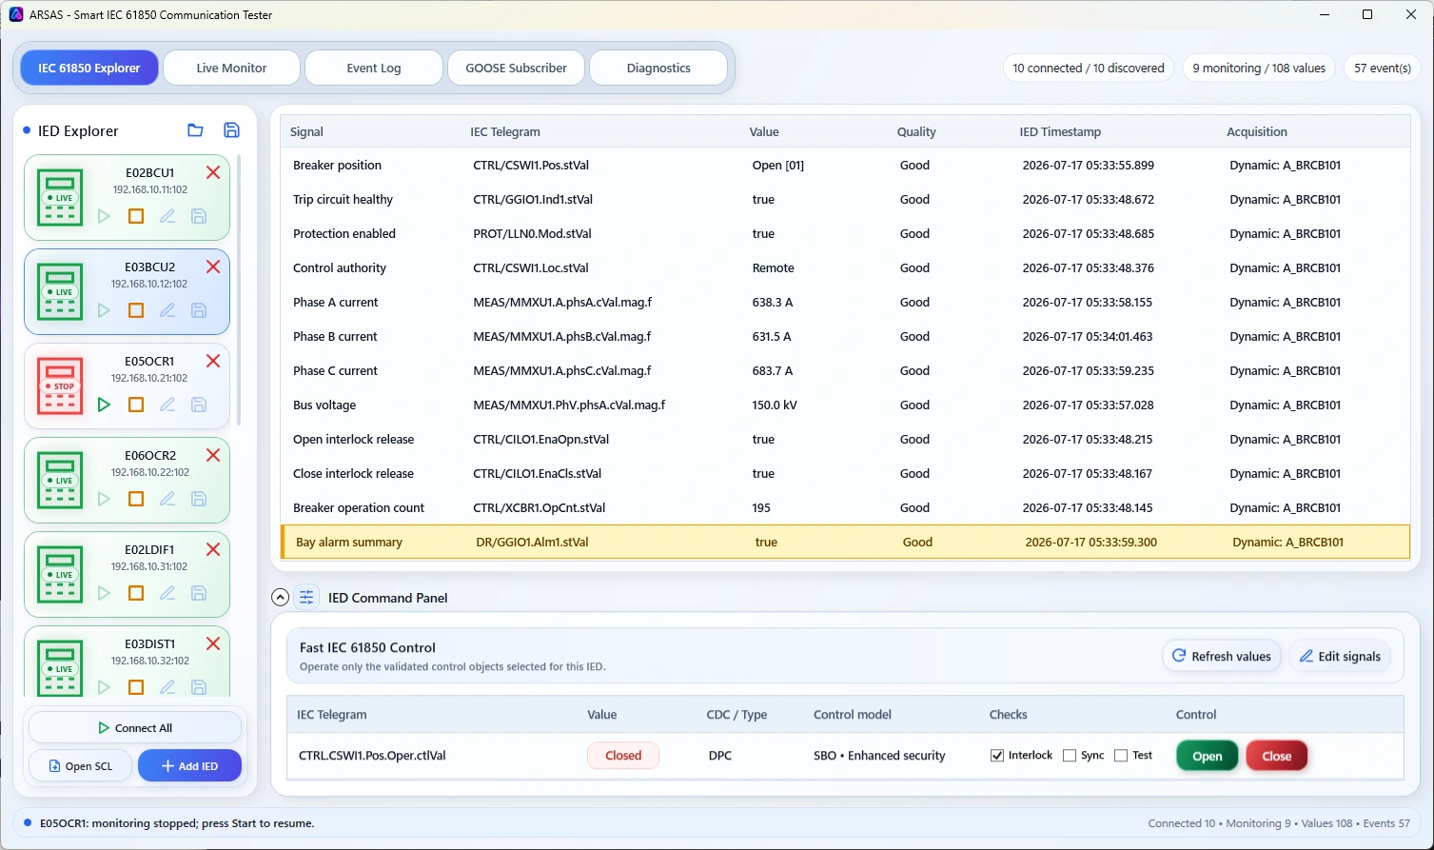Open command panel settings sliders icon

(x=306, y=598)
